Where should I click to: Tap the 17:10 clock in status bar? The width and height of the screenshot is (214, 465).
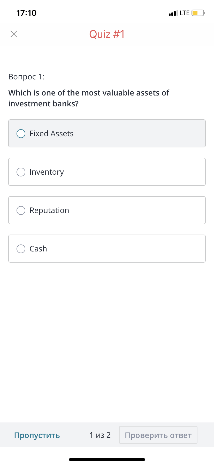(26, 13)
